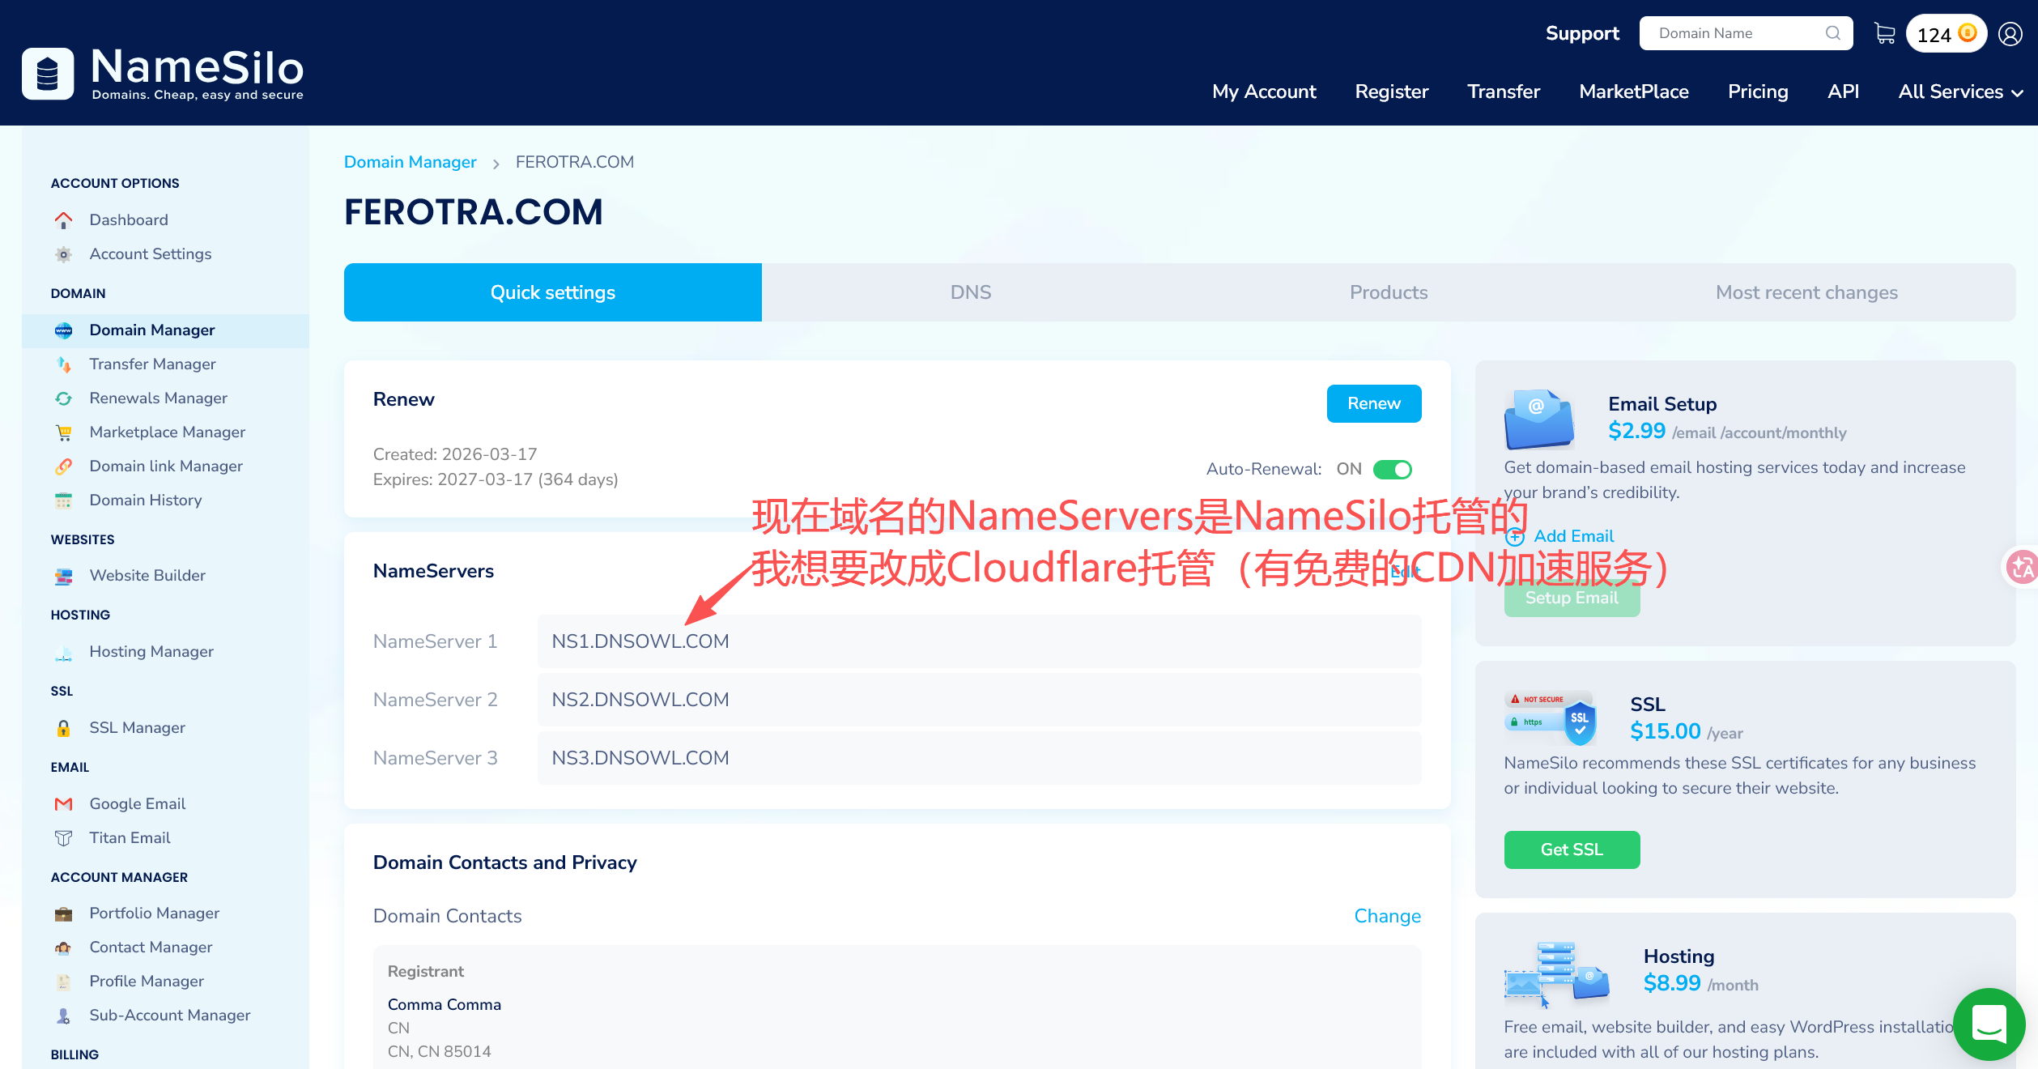This screenshot has width=2038, height=1069.
Task: Open the shopping cart icon
Action: click(1885, 33)
